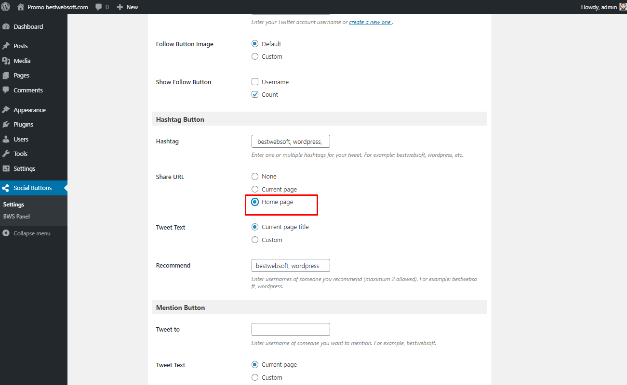Screen dimensions: 627x385
Task: Click Collapse menu text
Action: 32,233
